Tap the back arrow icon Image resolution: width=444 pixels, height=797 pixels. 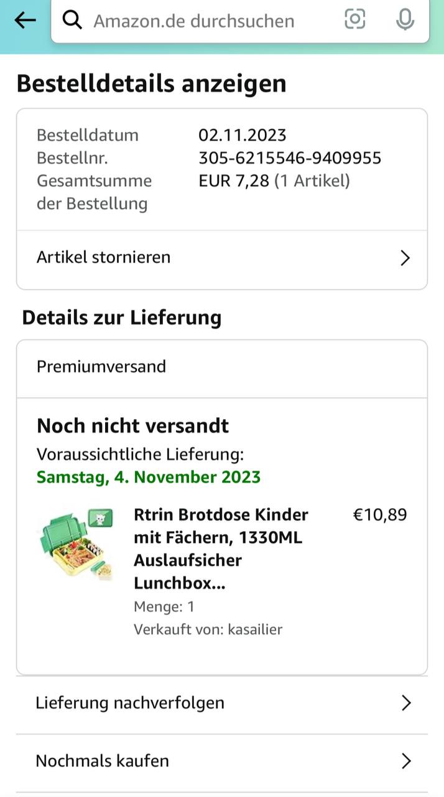pyautogui.click(x=25, y=21)
